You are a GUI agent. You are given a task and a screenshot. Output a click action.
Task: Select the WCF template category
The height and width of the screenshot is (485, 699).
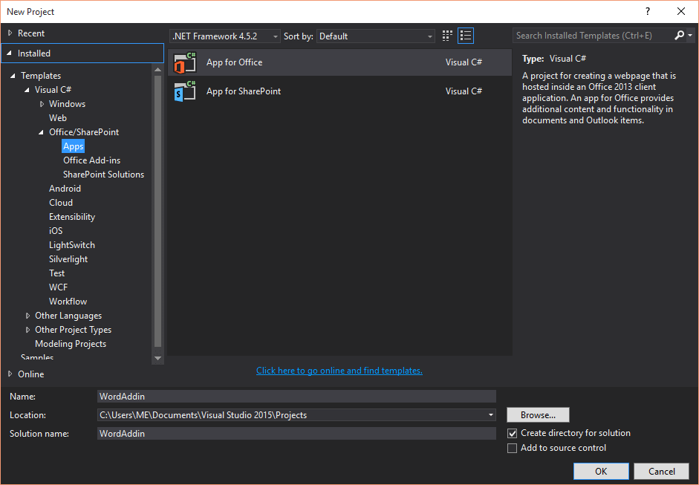pyautogui.click(x=59, y=287)
